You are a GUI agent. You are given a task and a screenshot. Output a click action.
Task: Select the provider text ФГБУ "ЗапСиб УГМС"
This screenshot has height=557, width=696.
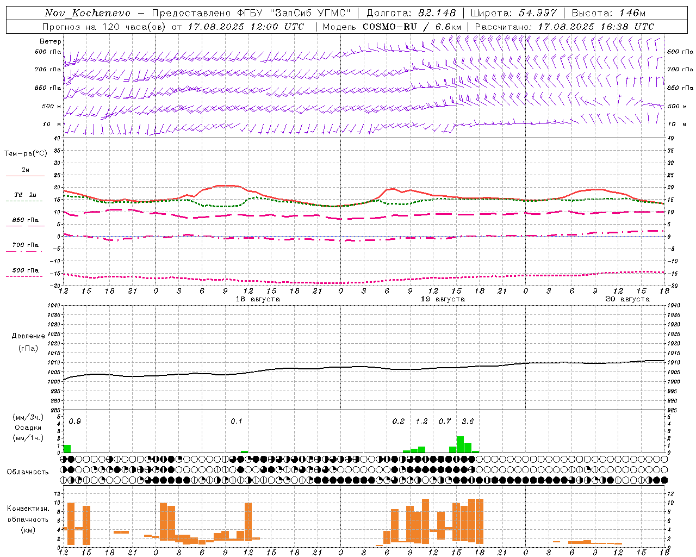(294, 13)
